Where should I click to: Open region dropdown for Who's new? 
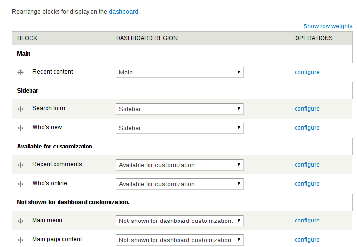click(179, 128)
